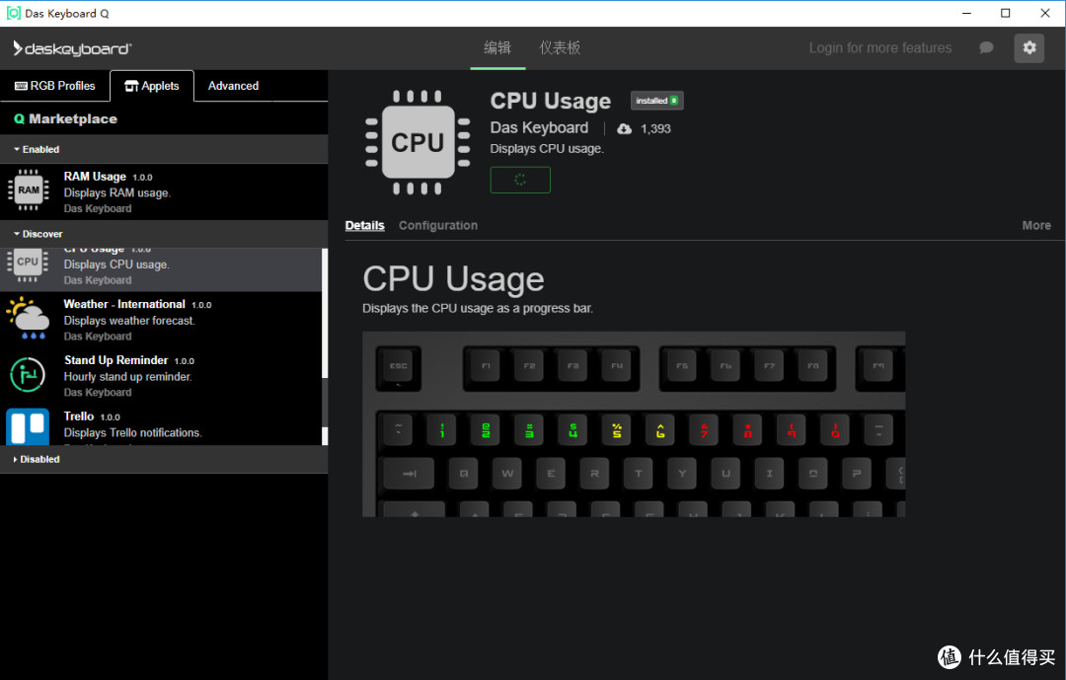Switch to the Applets tab
This screenshot has width=1066, height=680.
(152, 86)
